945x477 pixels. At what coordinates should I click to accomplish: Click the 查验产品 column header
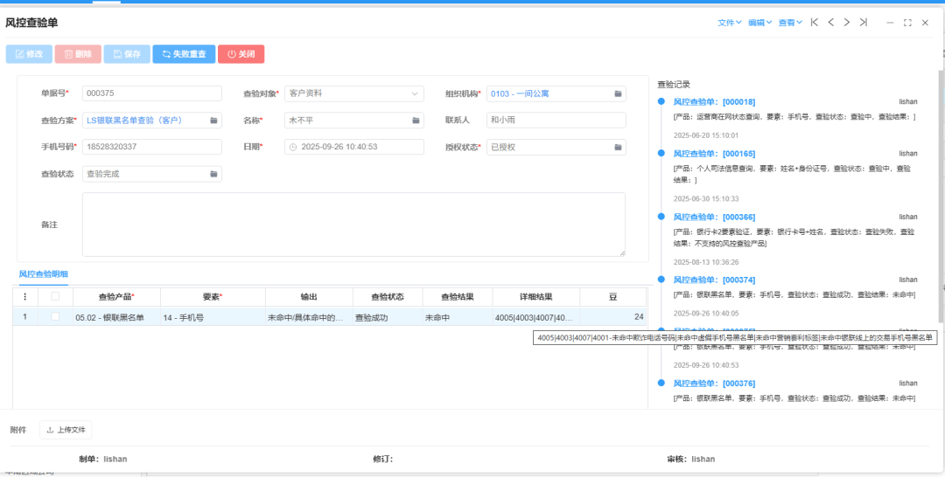pos(116,296)
